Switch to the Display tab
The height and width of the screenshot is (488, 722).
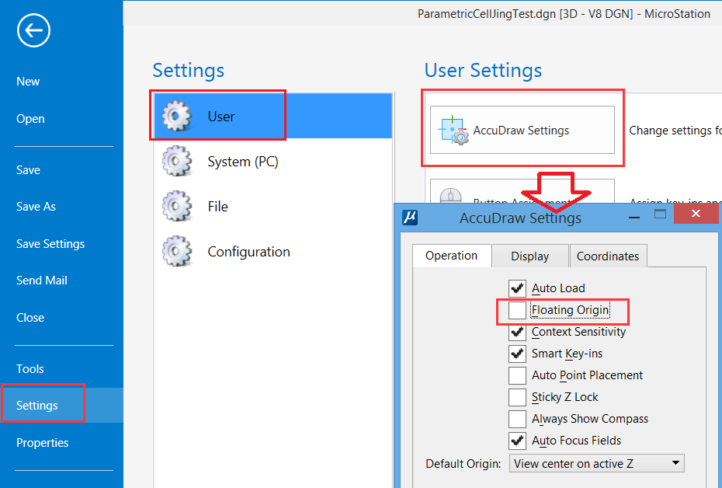(530, 256)
